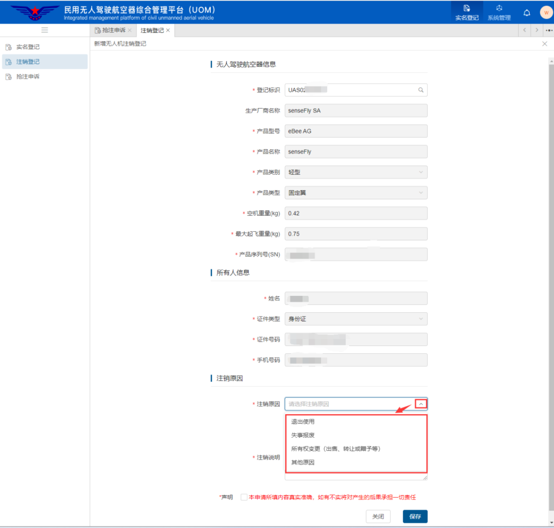
Task: Click the 姓名 field
Action: click(356, 298)
